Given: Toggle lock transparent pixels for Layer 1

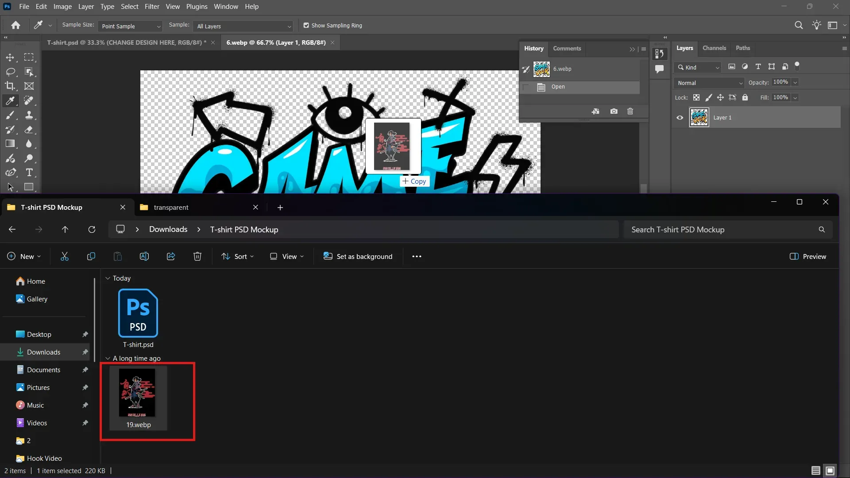Looking at the screenshot, I should [696, 97].
